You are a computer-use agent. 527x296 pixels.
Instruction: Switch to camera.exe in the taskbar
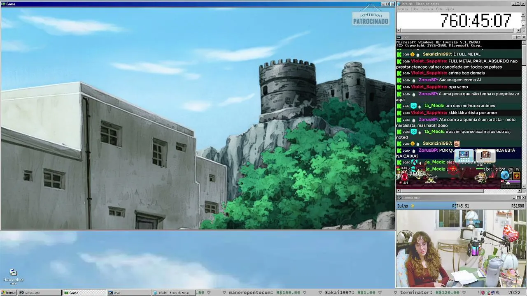40,293
